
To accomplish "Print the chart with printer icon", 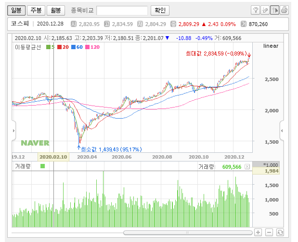I will point(284,10).
